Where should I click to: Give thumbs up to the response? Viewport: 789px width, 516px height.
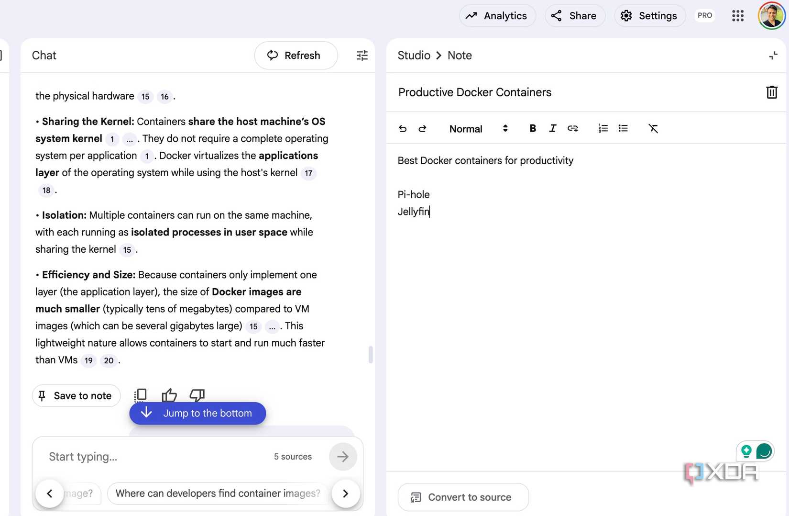pos(169,395)
